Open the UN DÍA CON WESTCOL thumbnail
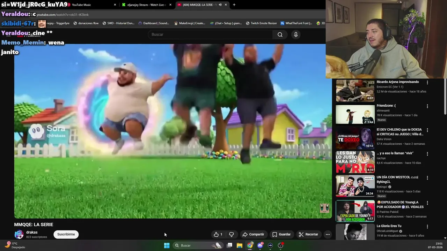The width and height of the screenshot is (447, 251). (355, 186)
